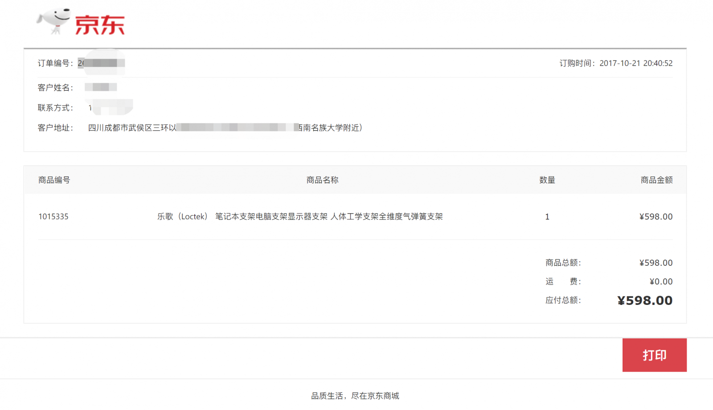Click the 商品编号 column header
The image size is (713, 410).
pos(54,180)
